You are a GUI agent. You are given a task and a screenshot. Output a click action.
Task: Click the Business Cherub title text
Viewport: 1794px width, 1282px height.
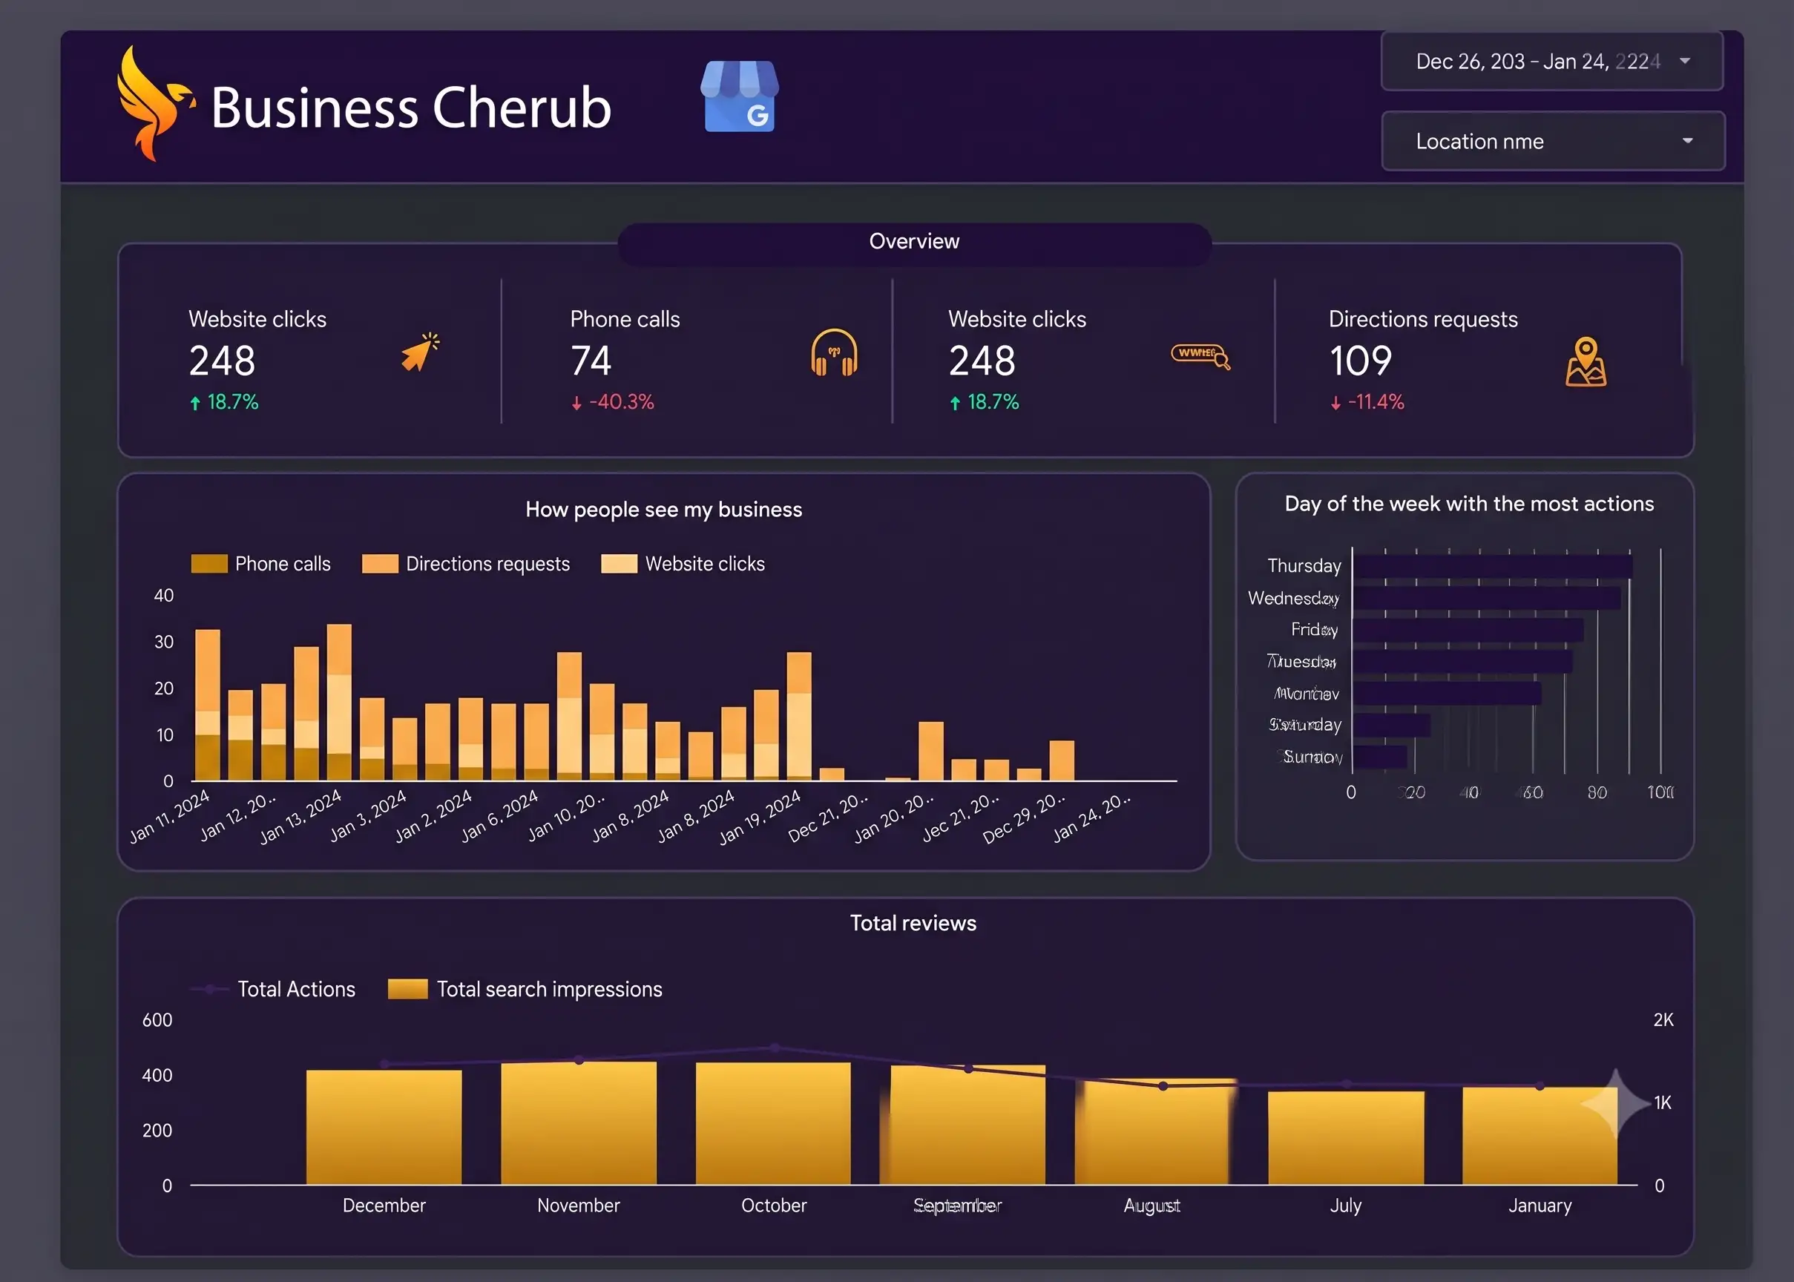(x=411, y=108)
